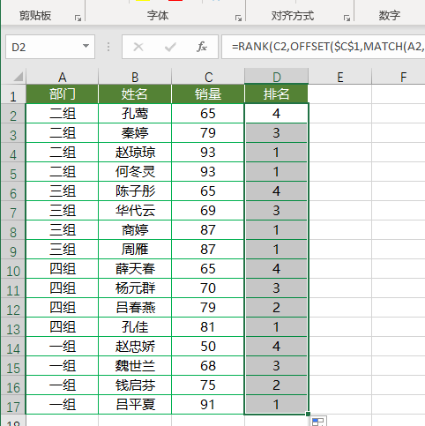Select the cell containing 秦婷
This screenshot has height=426, width=425.
click(x=135, y=133)
